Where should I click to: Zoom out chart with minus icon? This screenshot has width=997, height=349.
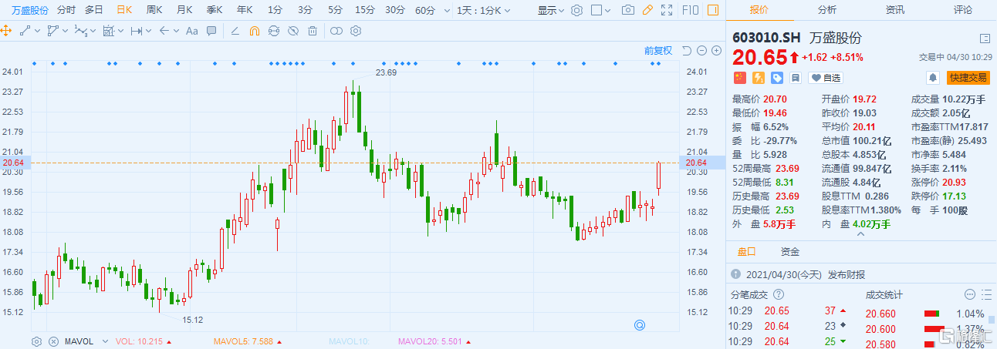click(701, 51)
